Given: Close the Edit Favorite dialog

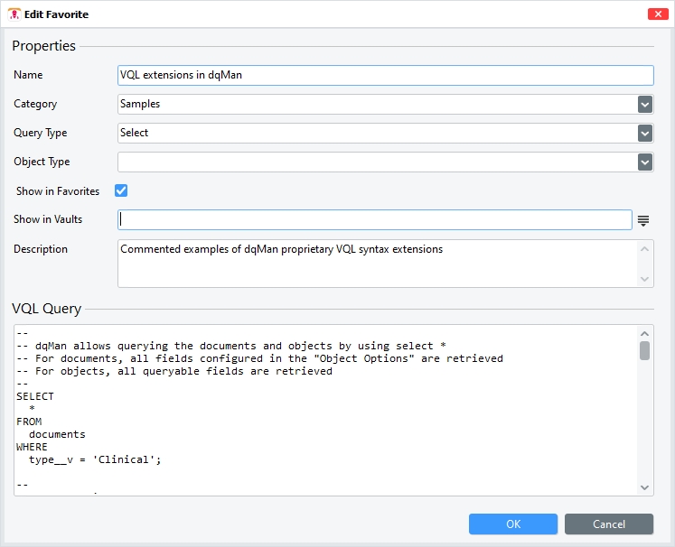Looking at the screenshot, I should click(659, 14).
